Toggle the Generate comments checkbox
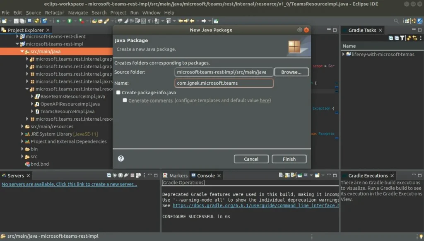Image resolution: width=424 pixels, height=241 pixels. pyautogui.click(x=125, y=100)
